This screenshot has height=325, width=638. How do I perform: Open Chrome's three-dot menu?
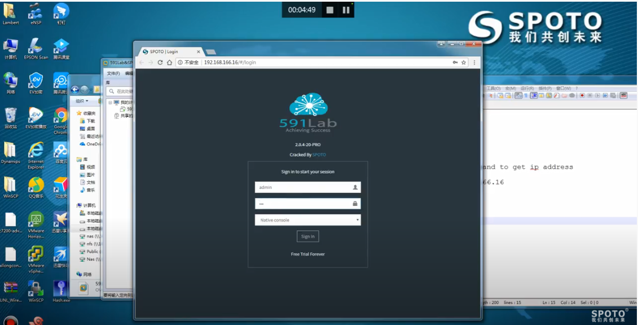click(x=473, y=62)
